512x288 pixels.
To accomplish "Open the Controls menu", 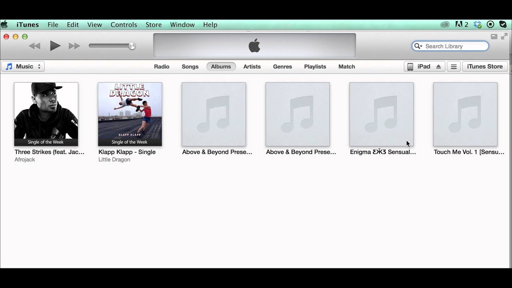I will 124,25.
